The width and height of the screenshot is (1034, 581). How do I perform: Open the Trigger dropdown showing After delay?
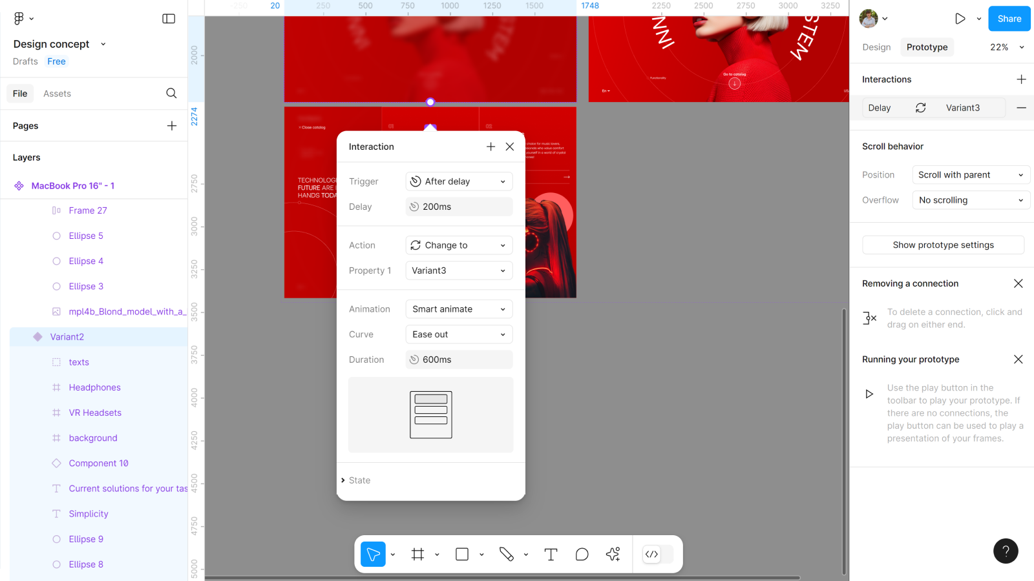459,181
